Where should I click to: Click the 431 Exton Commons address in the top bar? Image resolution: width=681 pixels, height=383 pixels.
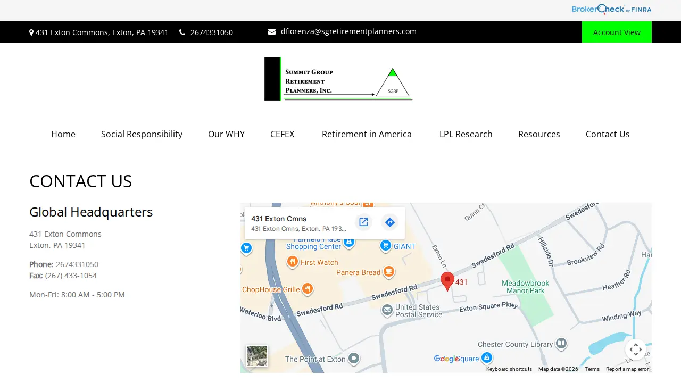[x=102, y=32]
